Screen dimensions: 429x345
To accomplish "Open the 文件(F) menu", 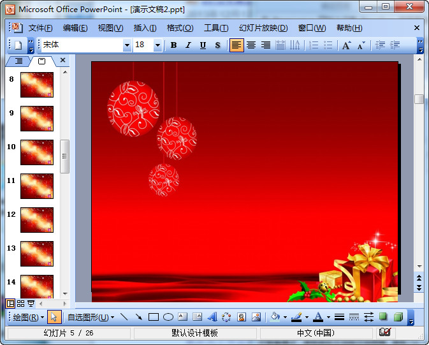I will 41,28.
